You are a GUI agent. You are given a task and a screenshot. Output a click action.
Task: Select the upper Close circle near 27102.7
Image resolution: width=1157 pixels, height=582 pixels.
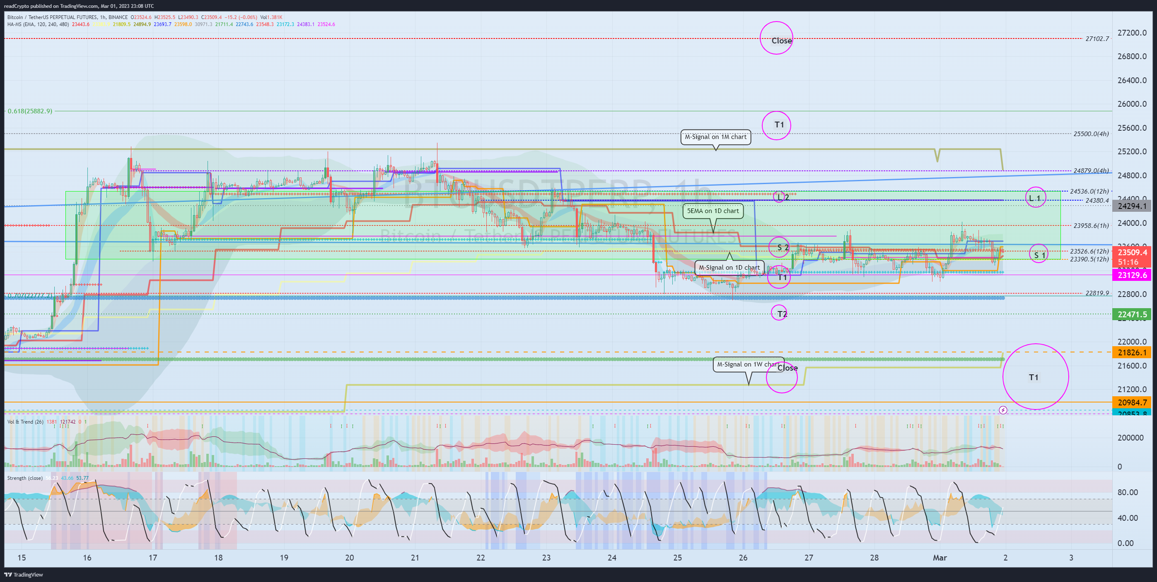776,38
